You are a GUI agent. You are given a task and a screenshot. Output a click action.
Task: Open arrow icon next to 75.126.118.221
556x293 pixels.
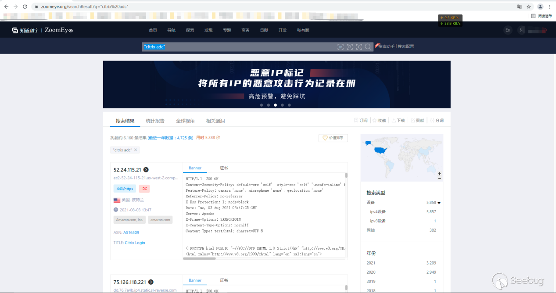coord(151,282)
